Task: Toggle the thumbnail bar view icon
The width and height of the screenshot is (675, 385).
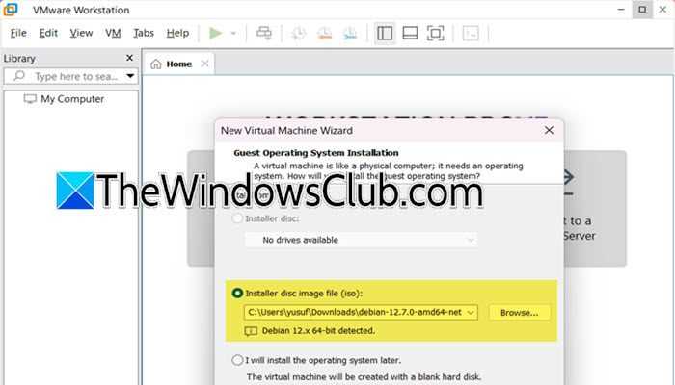Action: [x=410, y=33]
